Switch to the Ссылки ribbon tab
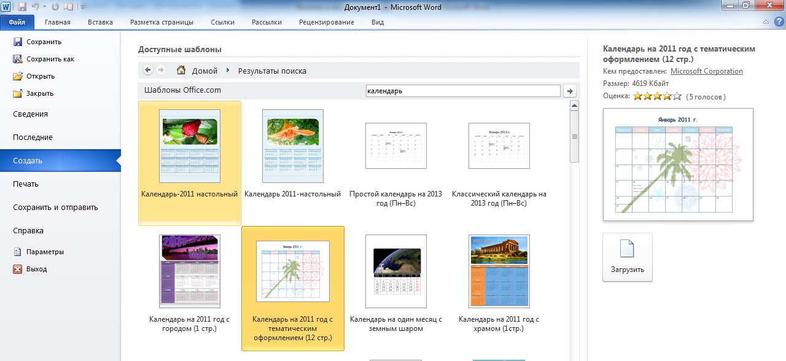786x361 pixels. coord(222,22)
